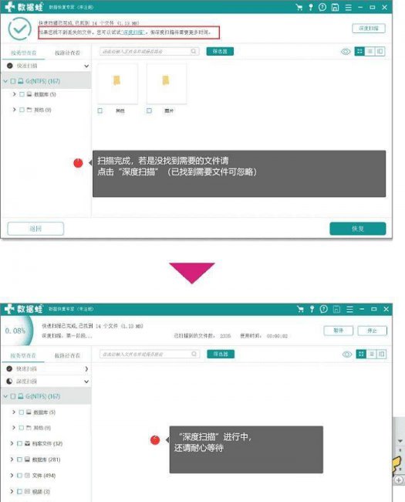Click the 恢复 recover button

pyautogui.click(x=358, y=229)
